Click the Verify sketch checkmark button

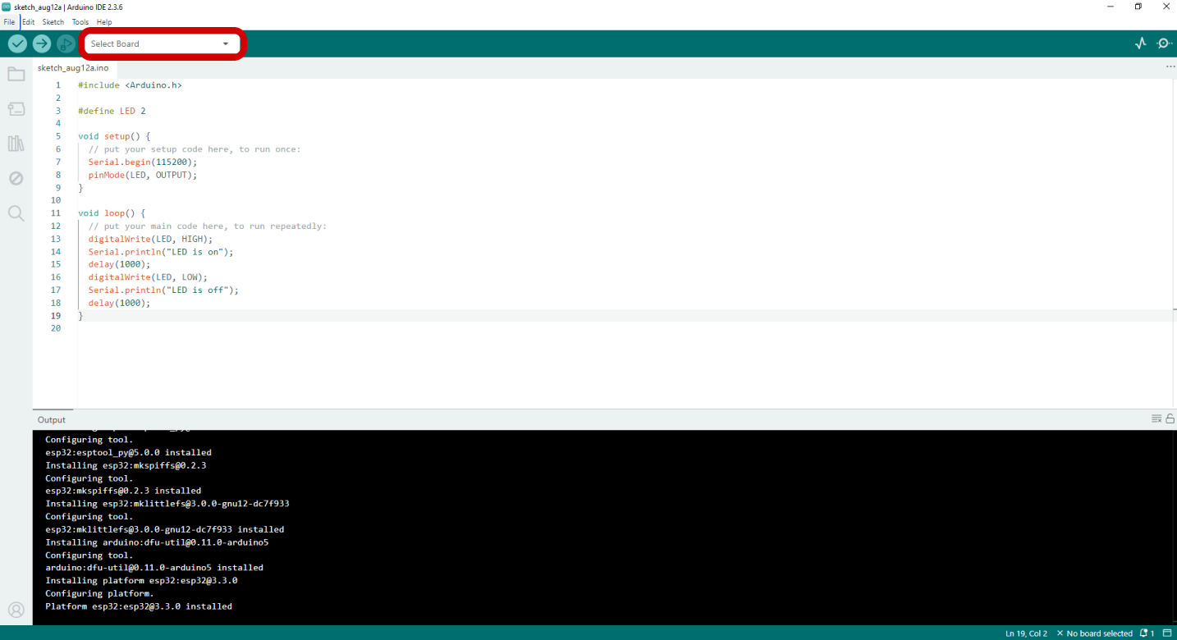pos(17,44)
